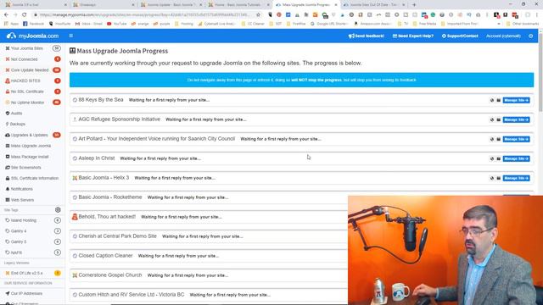543x305 pixels.
Task: Click globe icon in Art Pollard row
Action: (492, 139)
